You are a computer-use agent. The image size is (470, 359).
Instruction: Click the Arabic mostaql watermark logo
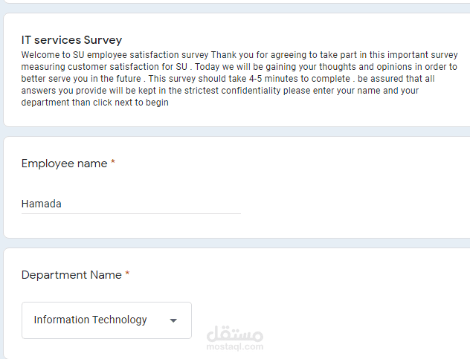click(234, 334)
